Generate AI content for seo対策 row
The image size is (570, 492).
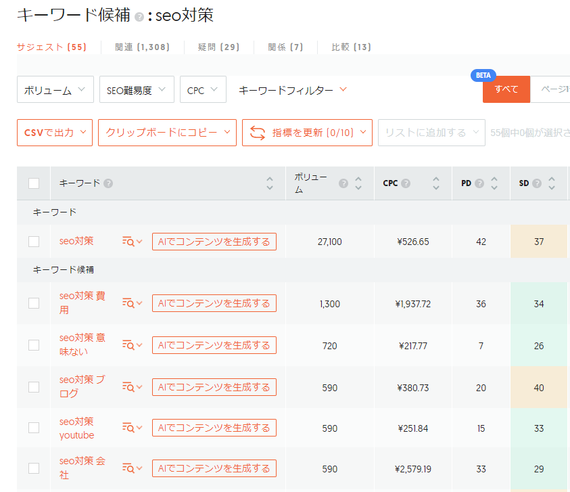214,242
